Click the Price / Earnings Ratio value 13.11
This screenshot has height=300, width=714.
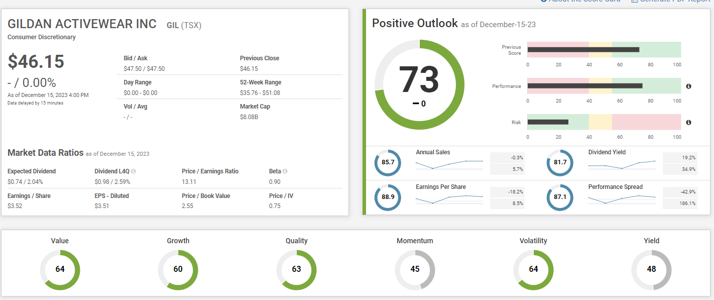(189, 182)
